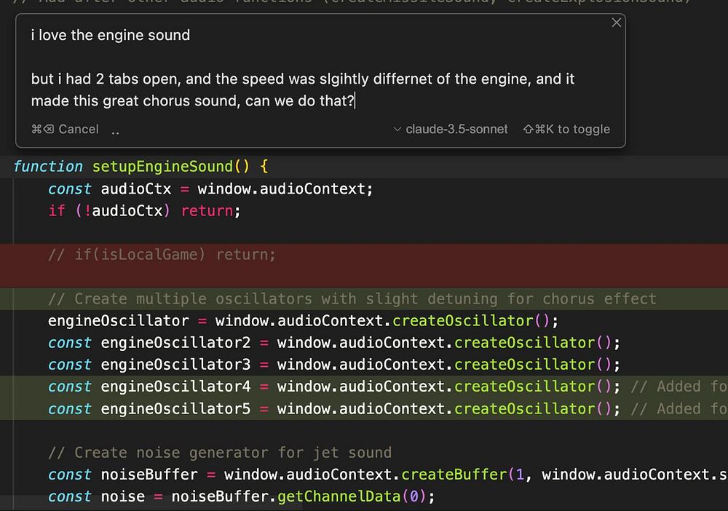The height and width of the screenshot is (511, 728).
Task: Click the 'i love the engine sound' prompt line
Action: [111, 35]
